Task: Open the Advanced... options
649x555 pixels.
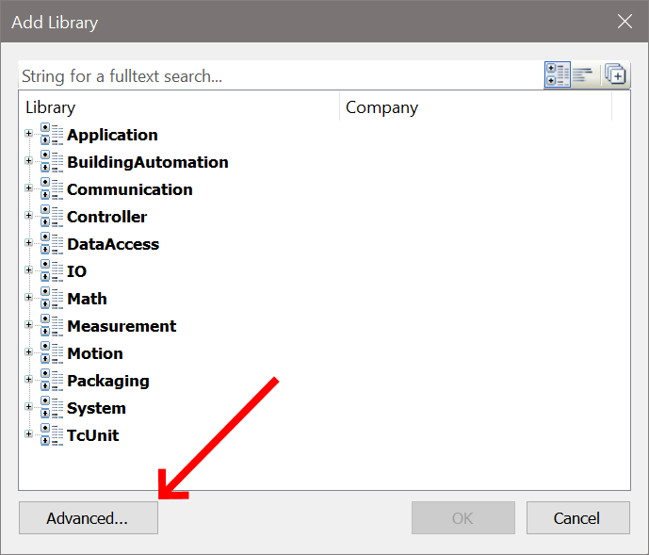Action: click(x=88, y=518)
